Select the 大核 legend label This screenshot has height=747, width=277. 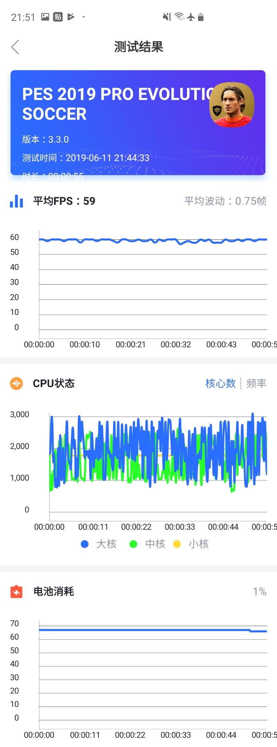[x=106, y=544]
